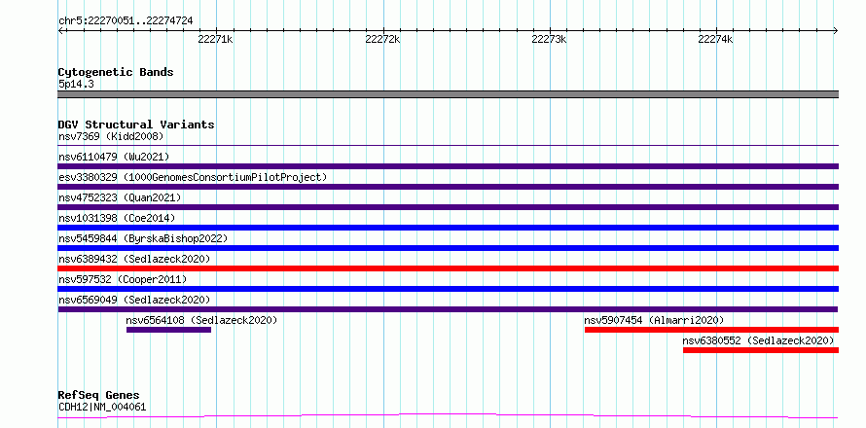
Task: Select nsv4752323 (Quan2021) variant label
Action: point(120,197)
